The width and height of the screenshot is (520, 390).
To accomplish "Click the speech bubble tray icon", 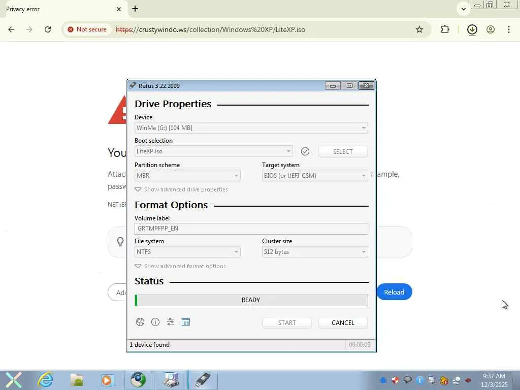I will coord(408,380).
